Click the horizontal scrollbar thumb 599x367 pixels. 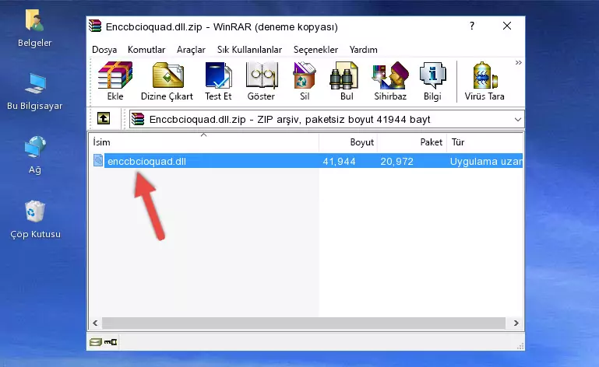303,323
